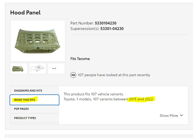Click the supersession number 53301-04230

point(112,29)
